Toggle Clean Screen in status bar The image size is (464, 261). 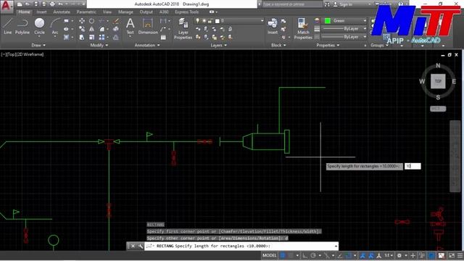(452, 255)
